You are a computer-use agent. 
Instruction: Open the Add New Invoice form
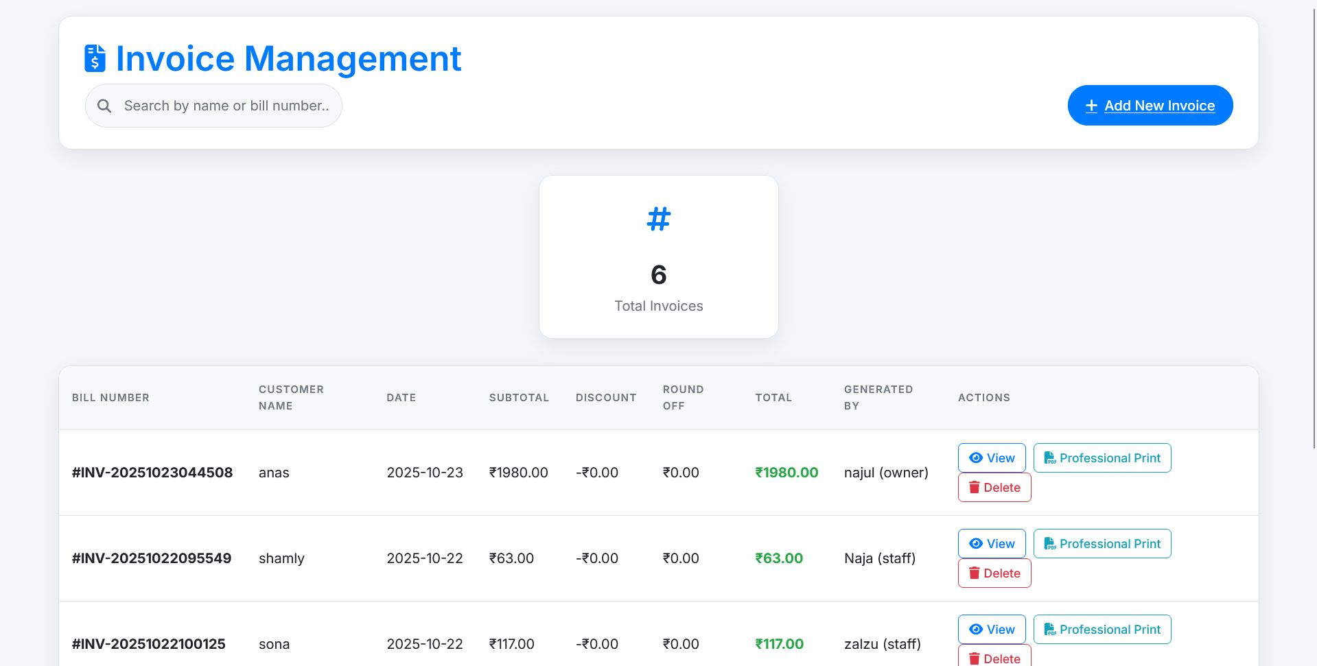click(x=1150, y=105)
